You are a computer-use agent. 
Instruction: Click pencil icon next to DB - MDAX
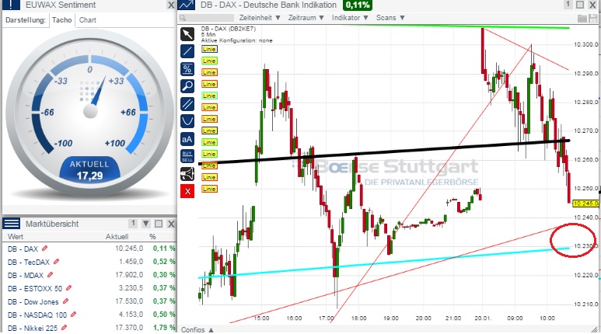[x=50, y=275]
